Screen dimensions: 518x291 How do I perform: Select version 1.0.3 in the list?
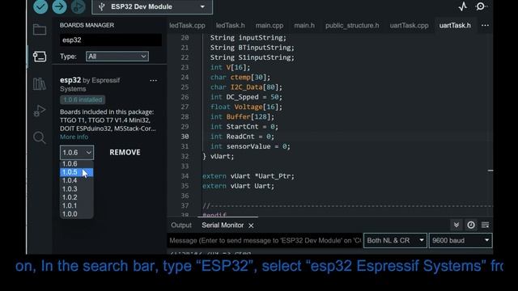(x=77, y=189)
